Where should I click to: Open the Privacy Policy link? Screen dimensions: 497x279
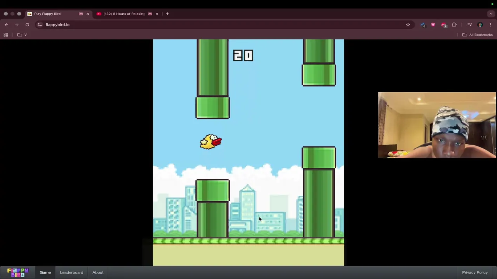(x=475, y=272)
